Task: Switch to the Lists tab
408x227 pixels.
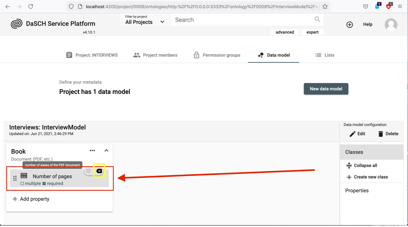Action: pos(325,55)
